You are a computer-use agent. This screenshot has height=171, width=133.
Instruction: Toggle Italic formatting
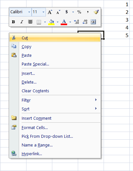(x=22, y=22)
